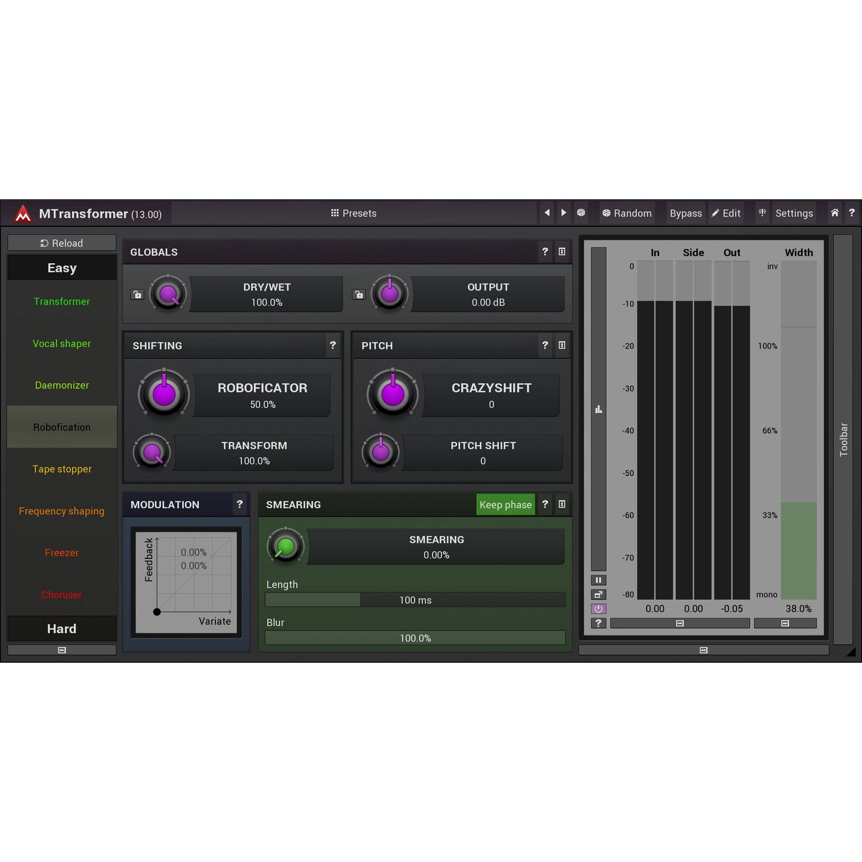
Task: Switch to the Easy presets tab
Action: coord(61,267)
